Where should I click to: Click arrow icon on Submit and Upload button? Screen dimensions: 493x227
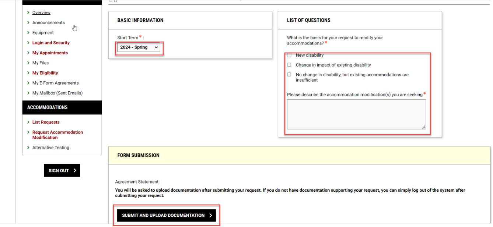tap(210, 216)
